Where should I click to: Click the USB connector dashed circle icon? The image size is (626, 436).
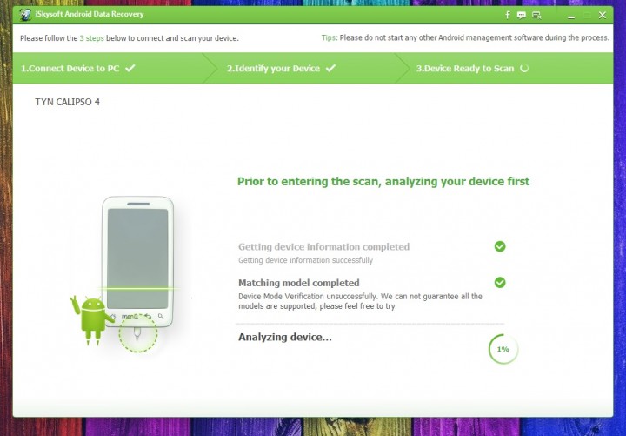pyautogui.click(x=138, y=334)
